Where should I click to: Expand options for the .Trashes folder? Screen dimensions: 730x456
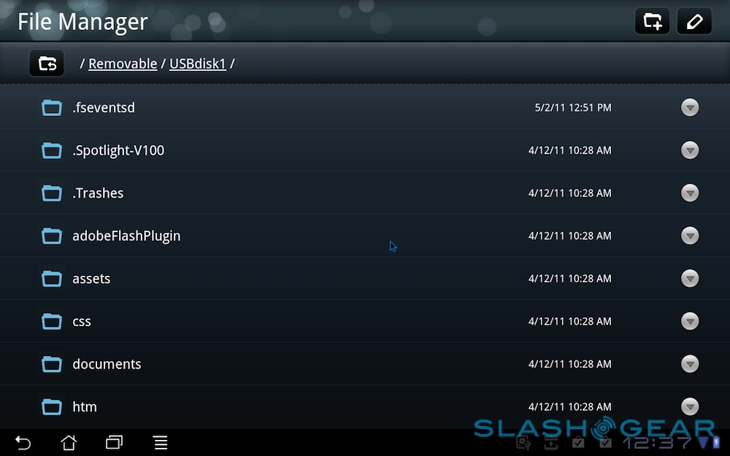click(690, 193)
